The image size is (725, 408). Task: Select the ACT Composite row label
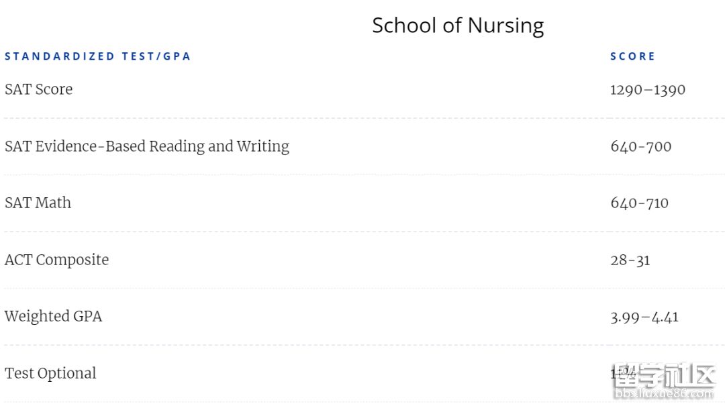coord(56,260)
